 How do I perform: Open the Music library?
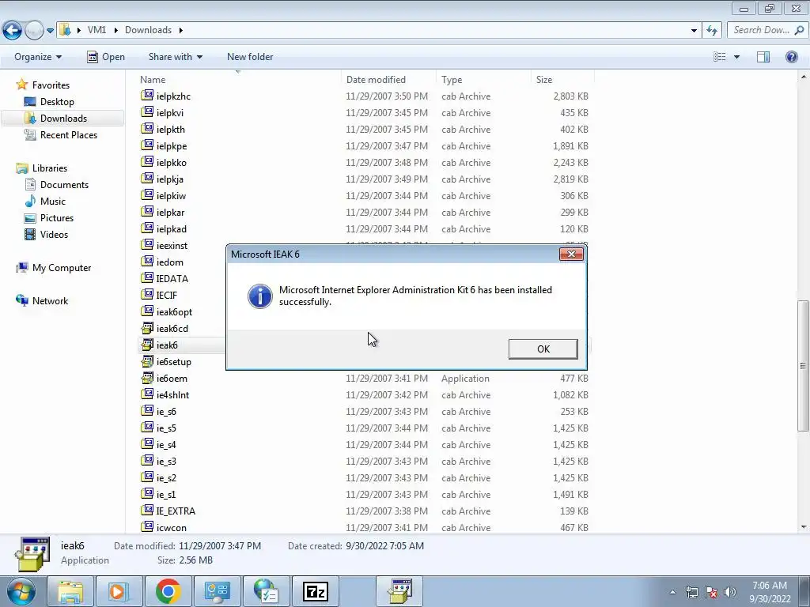[x=53, y=202]
